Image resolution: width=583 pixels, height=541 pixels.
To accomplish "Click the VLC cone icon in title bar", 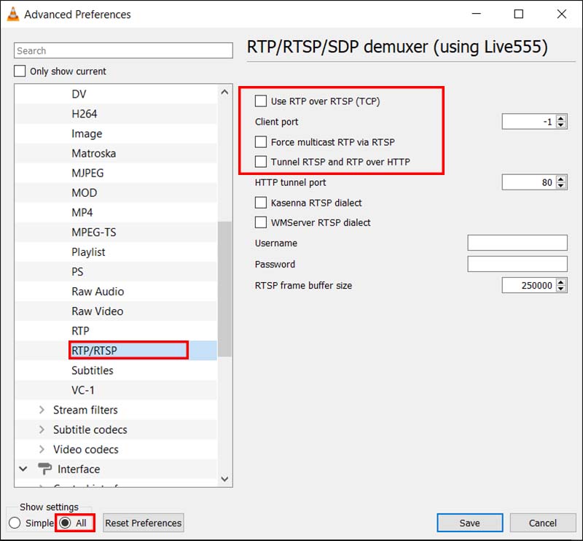I will coord(12,14).
